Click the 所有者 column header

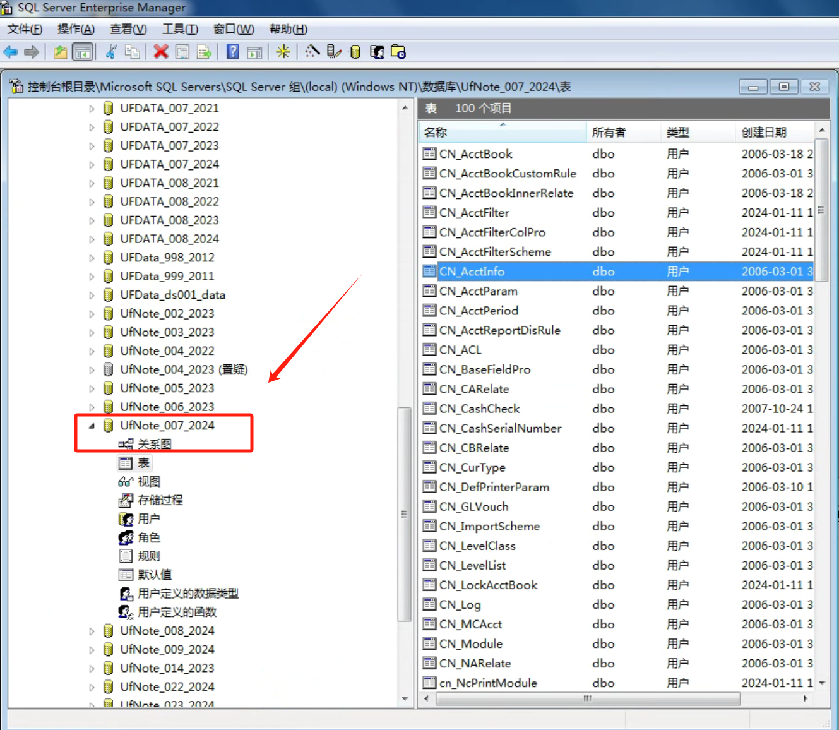click(x=609, y=132)
